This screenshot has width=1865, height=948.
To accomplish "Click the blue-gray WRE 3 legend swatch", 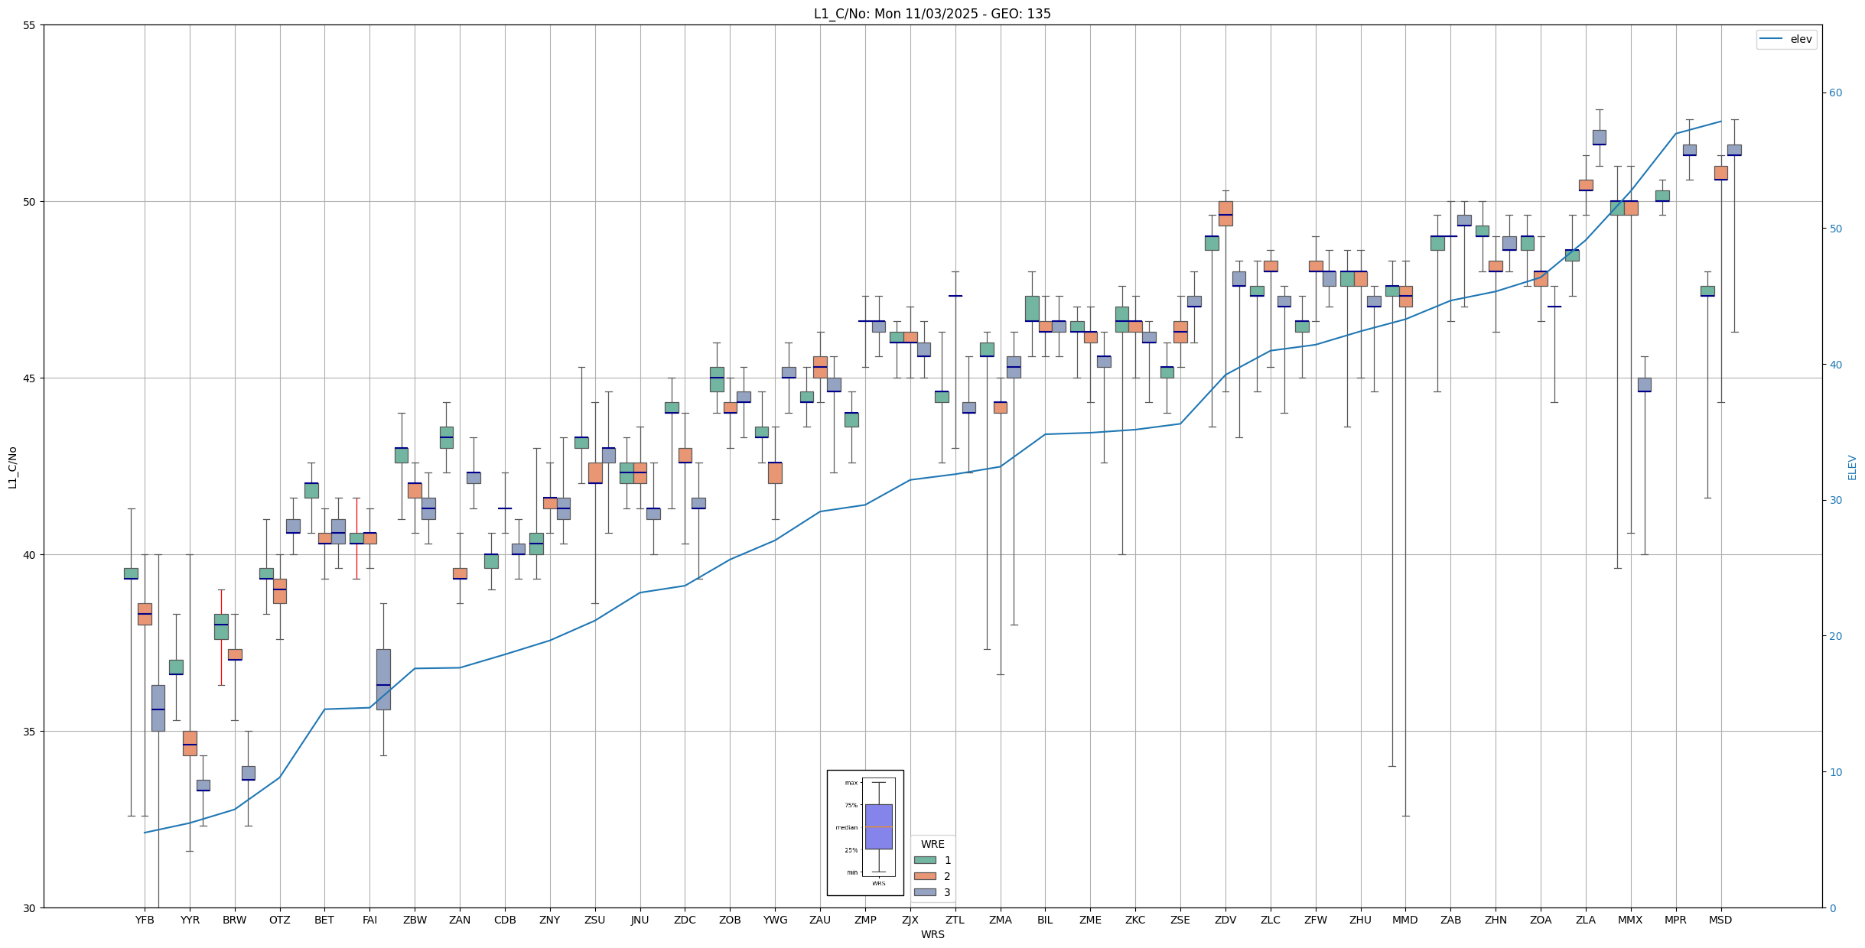I will tap(925, 892).
